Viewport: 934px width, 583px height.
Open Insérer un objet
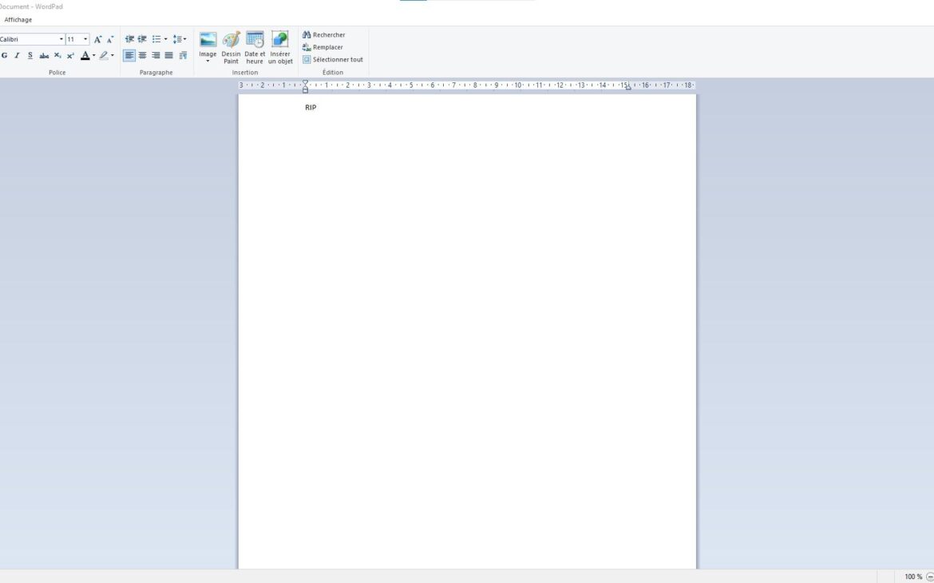(279, 48)
